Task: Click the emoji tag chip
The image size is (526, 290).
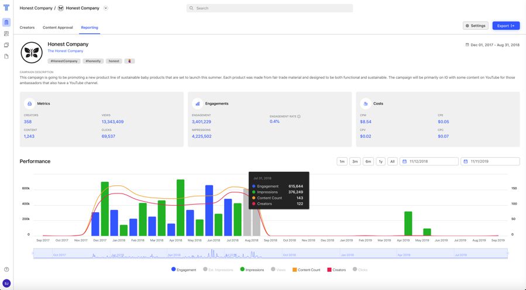Action: coord(129,61)
